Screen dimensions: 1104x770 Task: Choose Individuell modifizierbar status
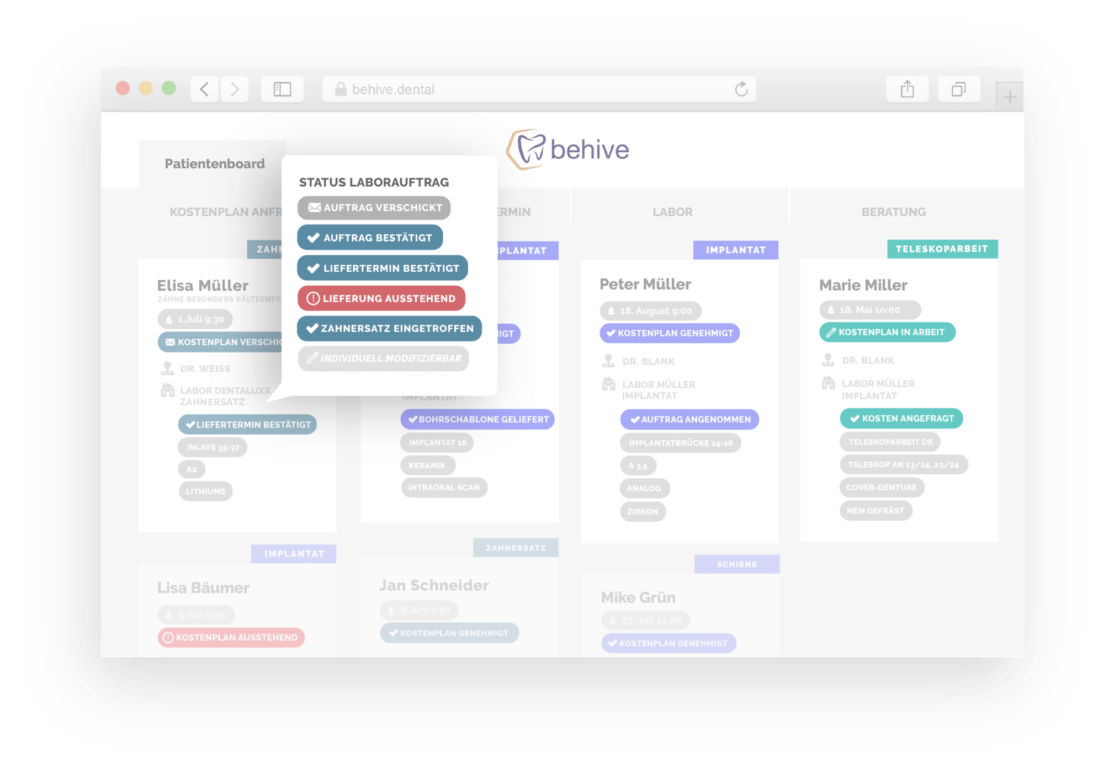pyautogui.click(x=383, y=359)
